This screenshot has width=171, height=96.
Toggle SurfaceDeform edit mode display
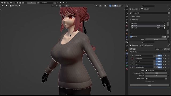pyautogui.click(x=157, y=67)
